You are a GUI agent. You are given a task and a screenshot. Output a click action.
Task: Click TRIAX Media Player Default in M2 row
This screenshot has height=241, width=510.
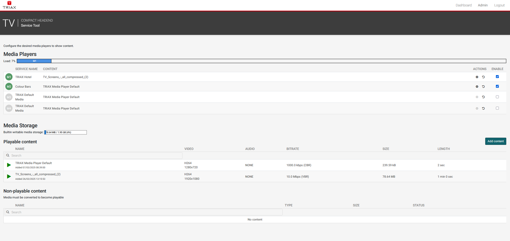61,87
